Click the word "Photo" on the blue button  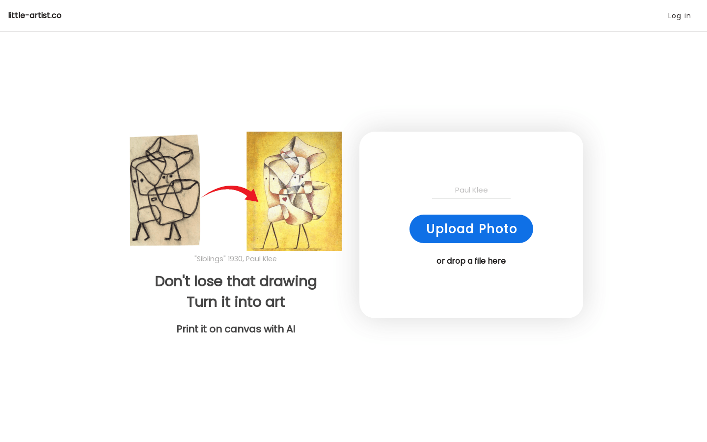click(498, 229)
